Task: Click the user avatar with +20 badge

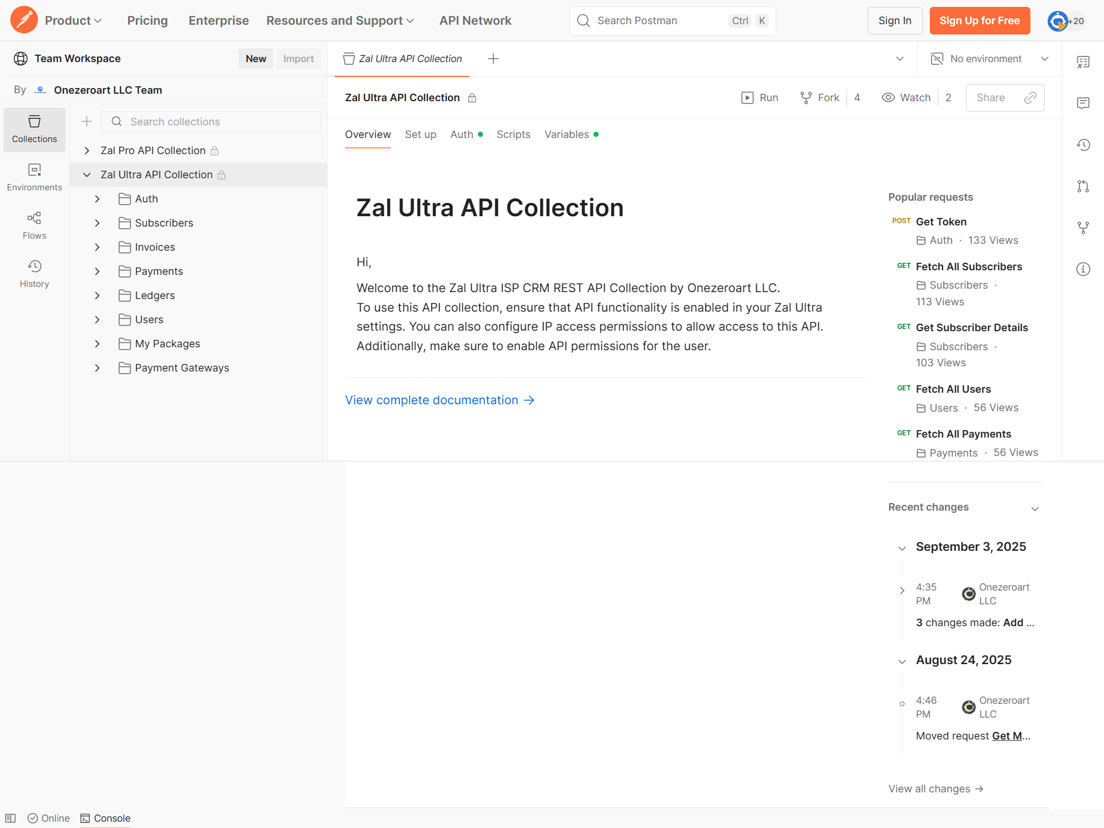Action: click(1065, 21)
